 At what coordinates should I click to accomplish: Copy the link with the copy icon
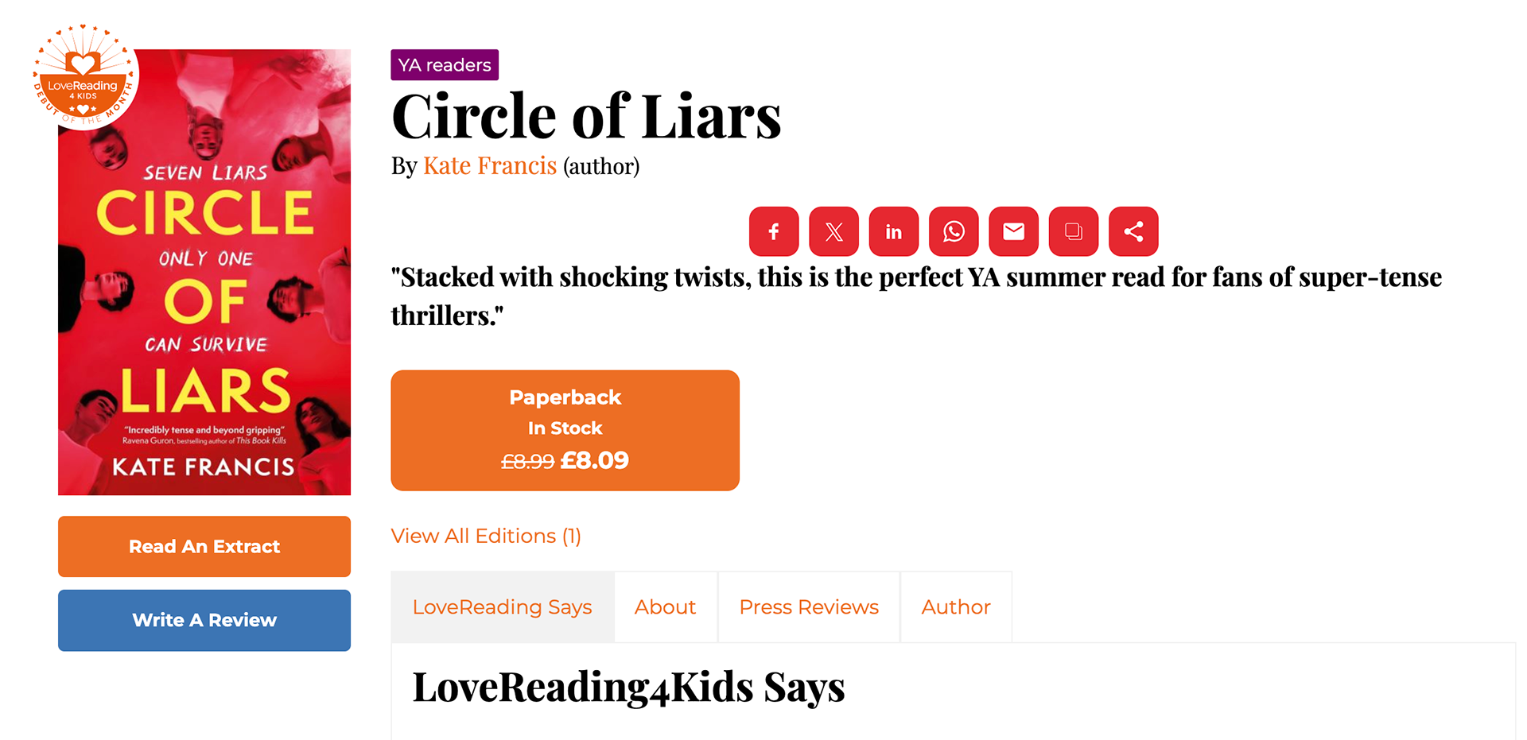click(x=1073, y=231)
